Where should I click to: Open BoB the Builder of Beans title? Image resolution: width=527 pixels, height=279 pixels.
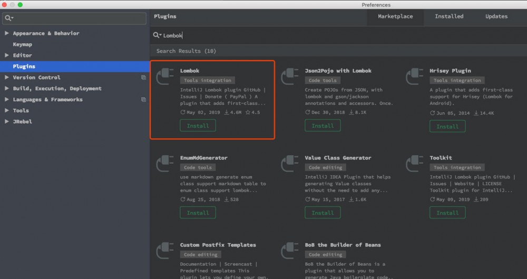pyautogui.click(x=343, y=245)
